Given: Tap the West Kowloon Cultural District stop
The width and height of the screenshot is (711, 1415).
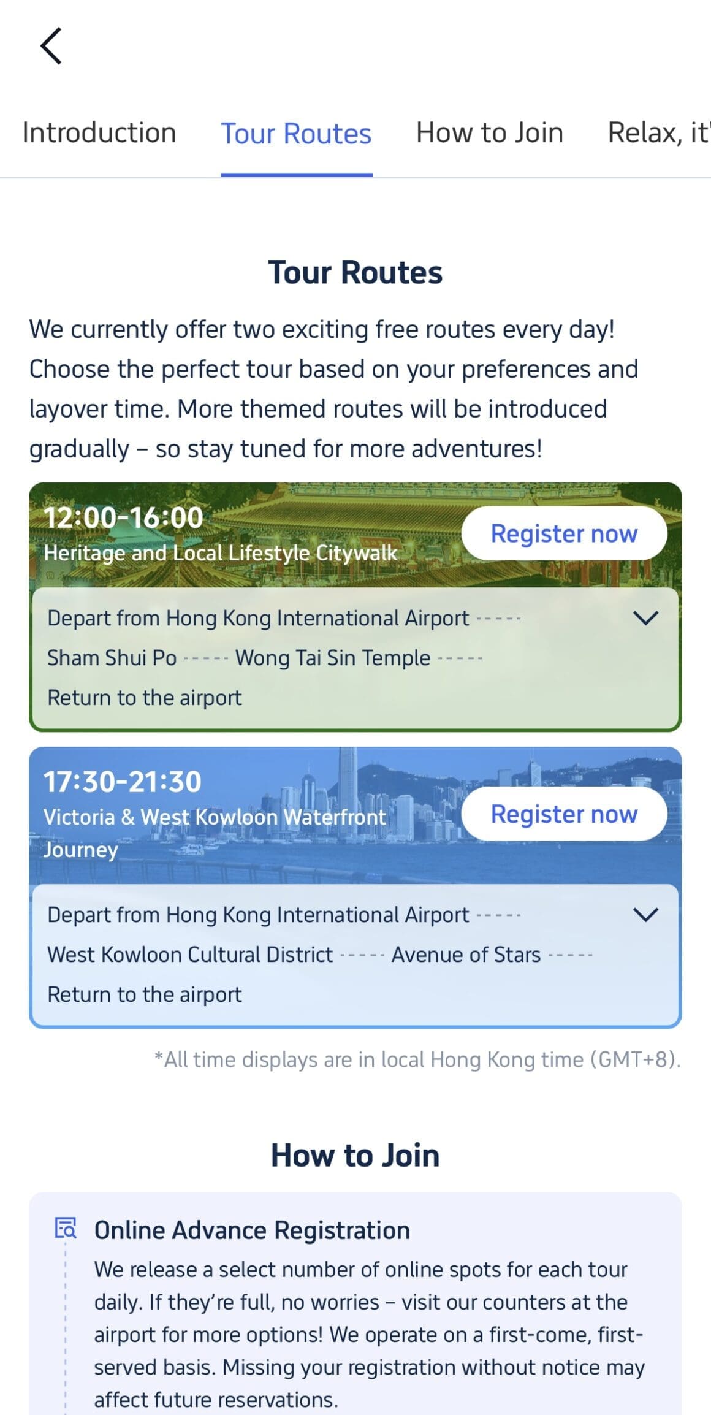Looking at the screenshot, I should [190, 955].
